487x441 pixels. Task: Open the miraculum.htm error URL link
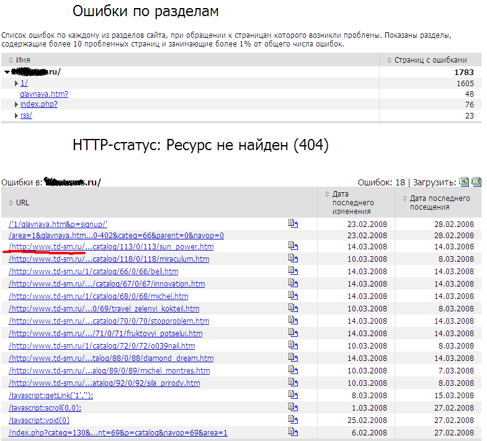pos(109,259)
